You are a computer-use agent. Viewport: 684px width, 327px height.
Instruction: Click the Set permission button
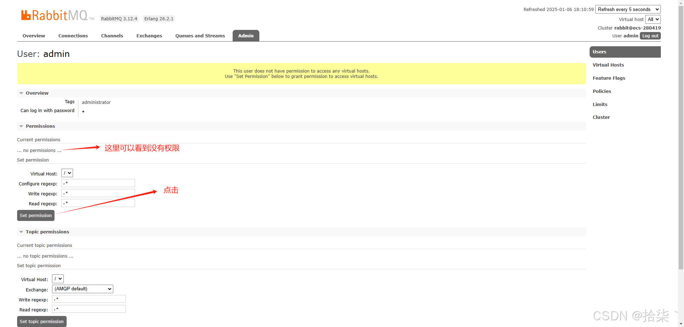pos(36,215)
